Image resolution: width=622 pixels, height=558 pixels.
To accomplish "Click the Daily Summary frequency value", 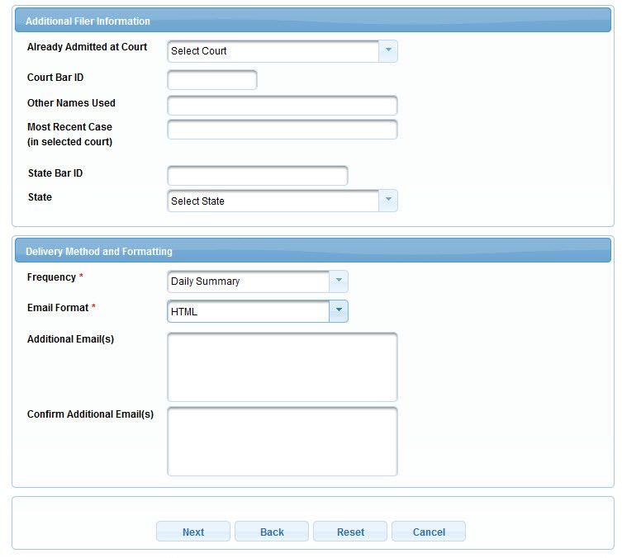I will click(x=248, y=281).
